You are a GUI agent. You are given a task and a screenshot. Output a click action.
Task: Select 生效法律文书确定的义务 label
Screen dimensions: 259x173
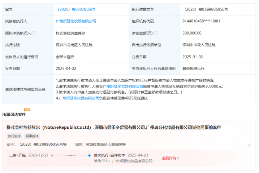(25, 89)
